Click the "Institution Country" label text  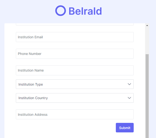(33, 98)
